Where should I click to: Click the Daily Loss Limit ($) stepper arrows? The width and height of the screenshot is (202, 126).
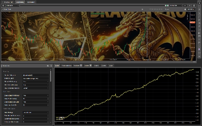(x=48, y=105)
